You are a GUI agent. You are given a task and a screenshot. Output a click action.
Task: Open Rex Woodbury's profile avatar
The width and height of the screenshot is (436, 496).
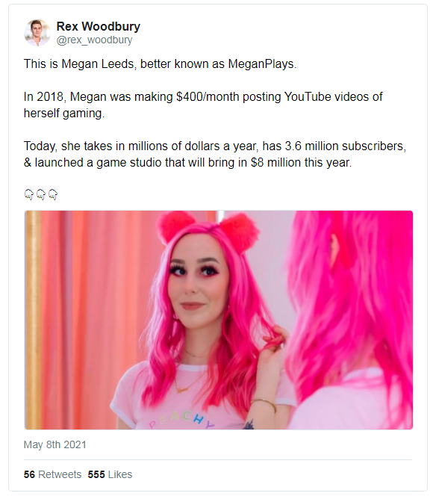(x=37, y=33)
